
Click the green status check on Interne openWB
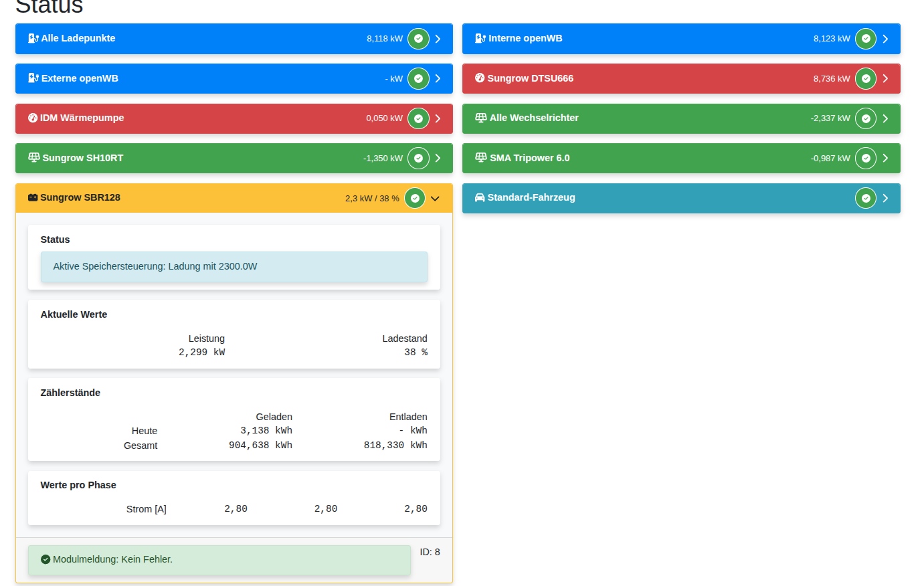(866, 39)
